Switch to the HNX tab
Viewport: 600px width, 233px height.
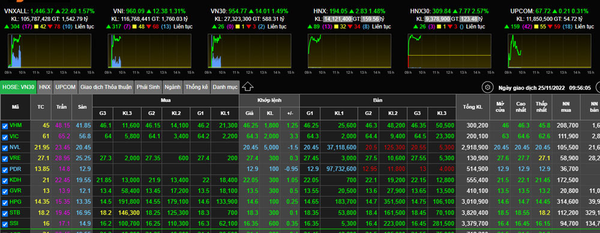coord(45,87)
